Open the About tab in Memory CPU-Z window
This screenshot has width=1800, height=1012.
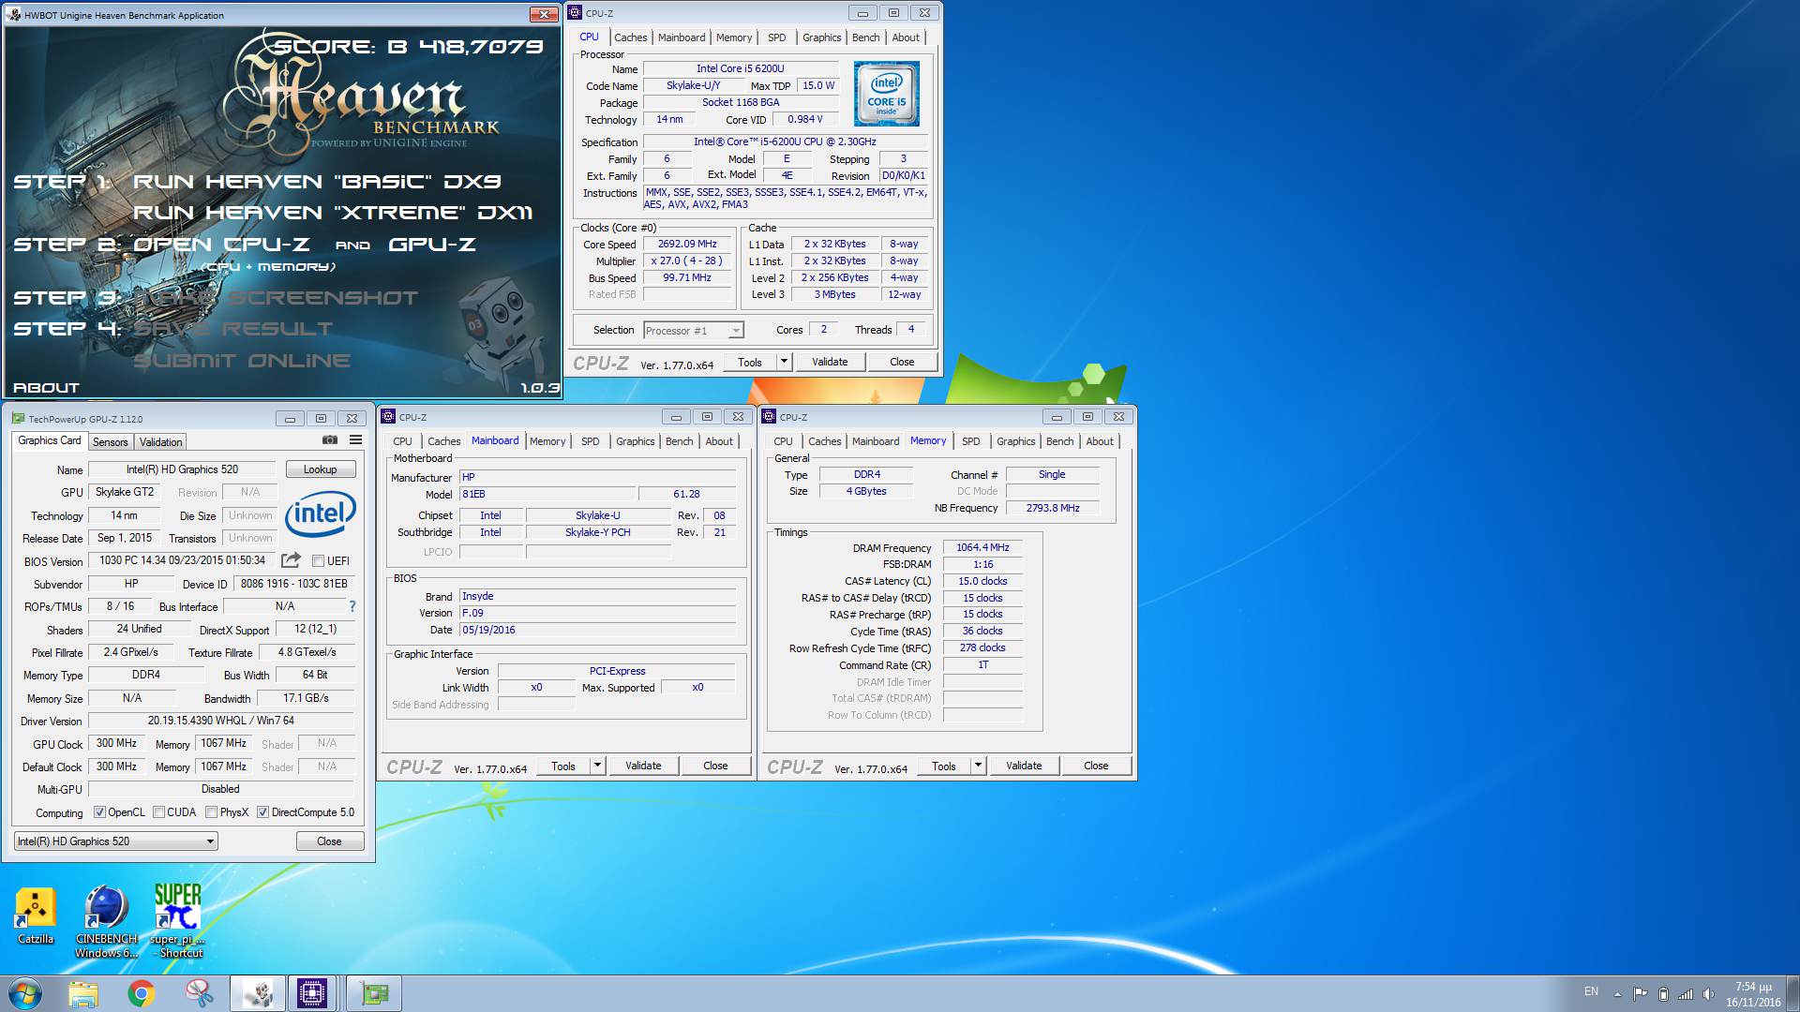[1099, 441]
